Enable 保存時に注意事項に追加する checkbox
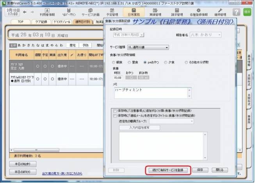This screenshot has width=255, height=183. (x=114, y=111)
